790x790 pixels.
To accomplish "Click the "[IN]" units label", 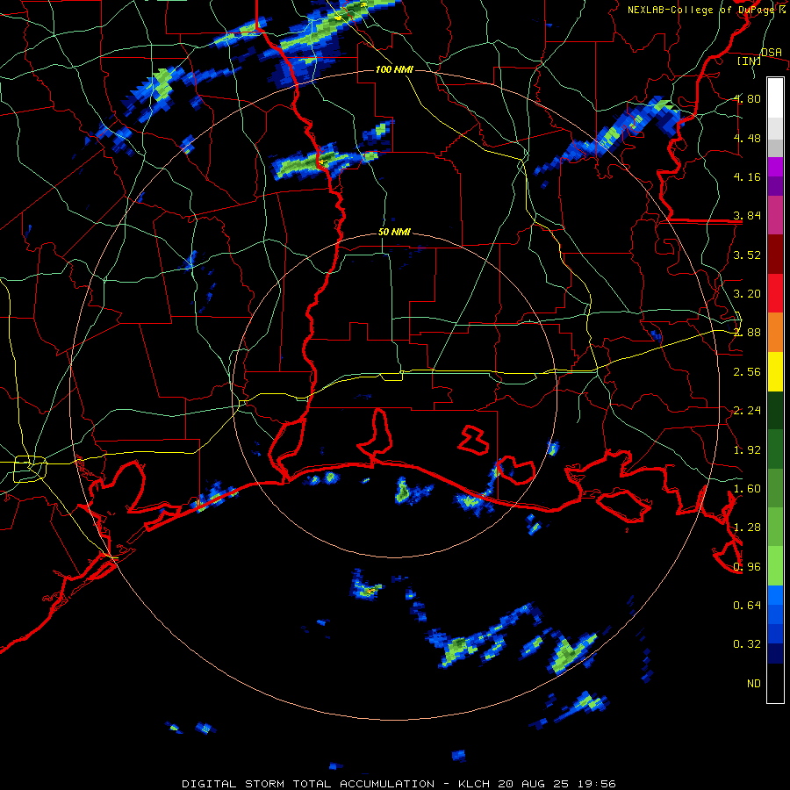I will pos(750,61).
